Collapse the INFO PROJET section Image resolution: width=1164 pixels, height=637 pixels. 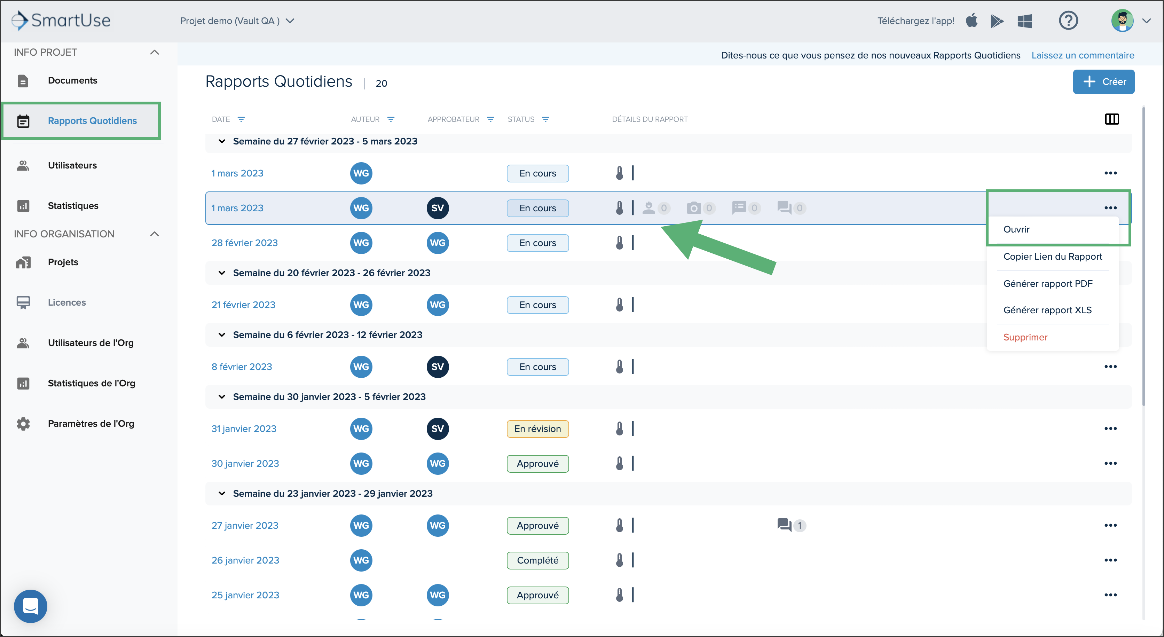155,53
